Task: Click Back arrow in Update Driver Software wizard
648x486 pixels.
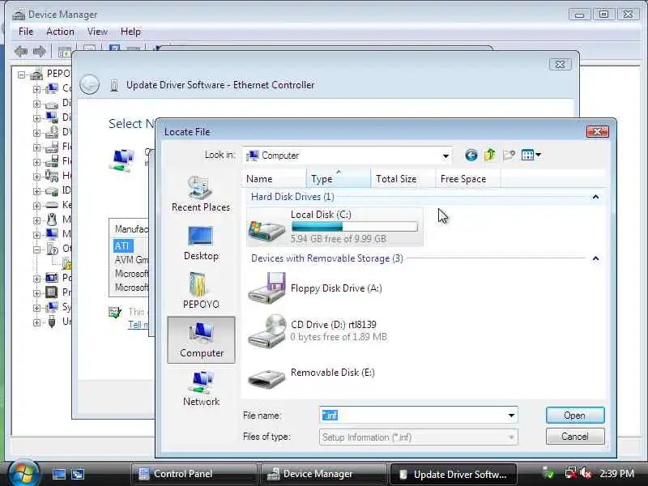Action: pyautogui.click(x=89, y=85)
